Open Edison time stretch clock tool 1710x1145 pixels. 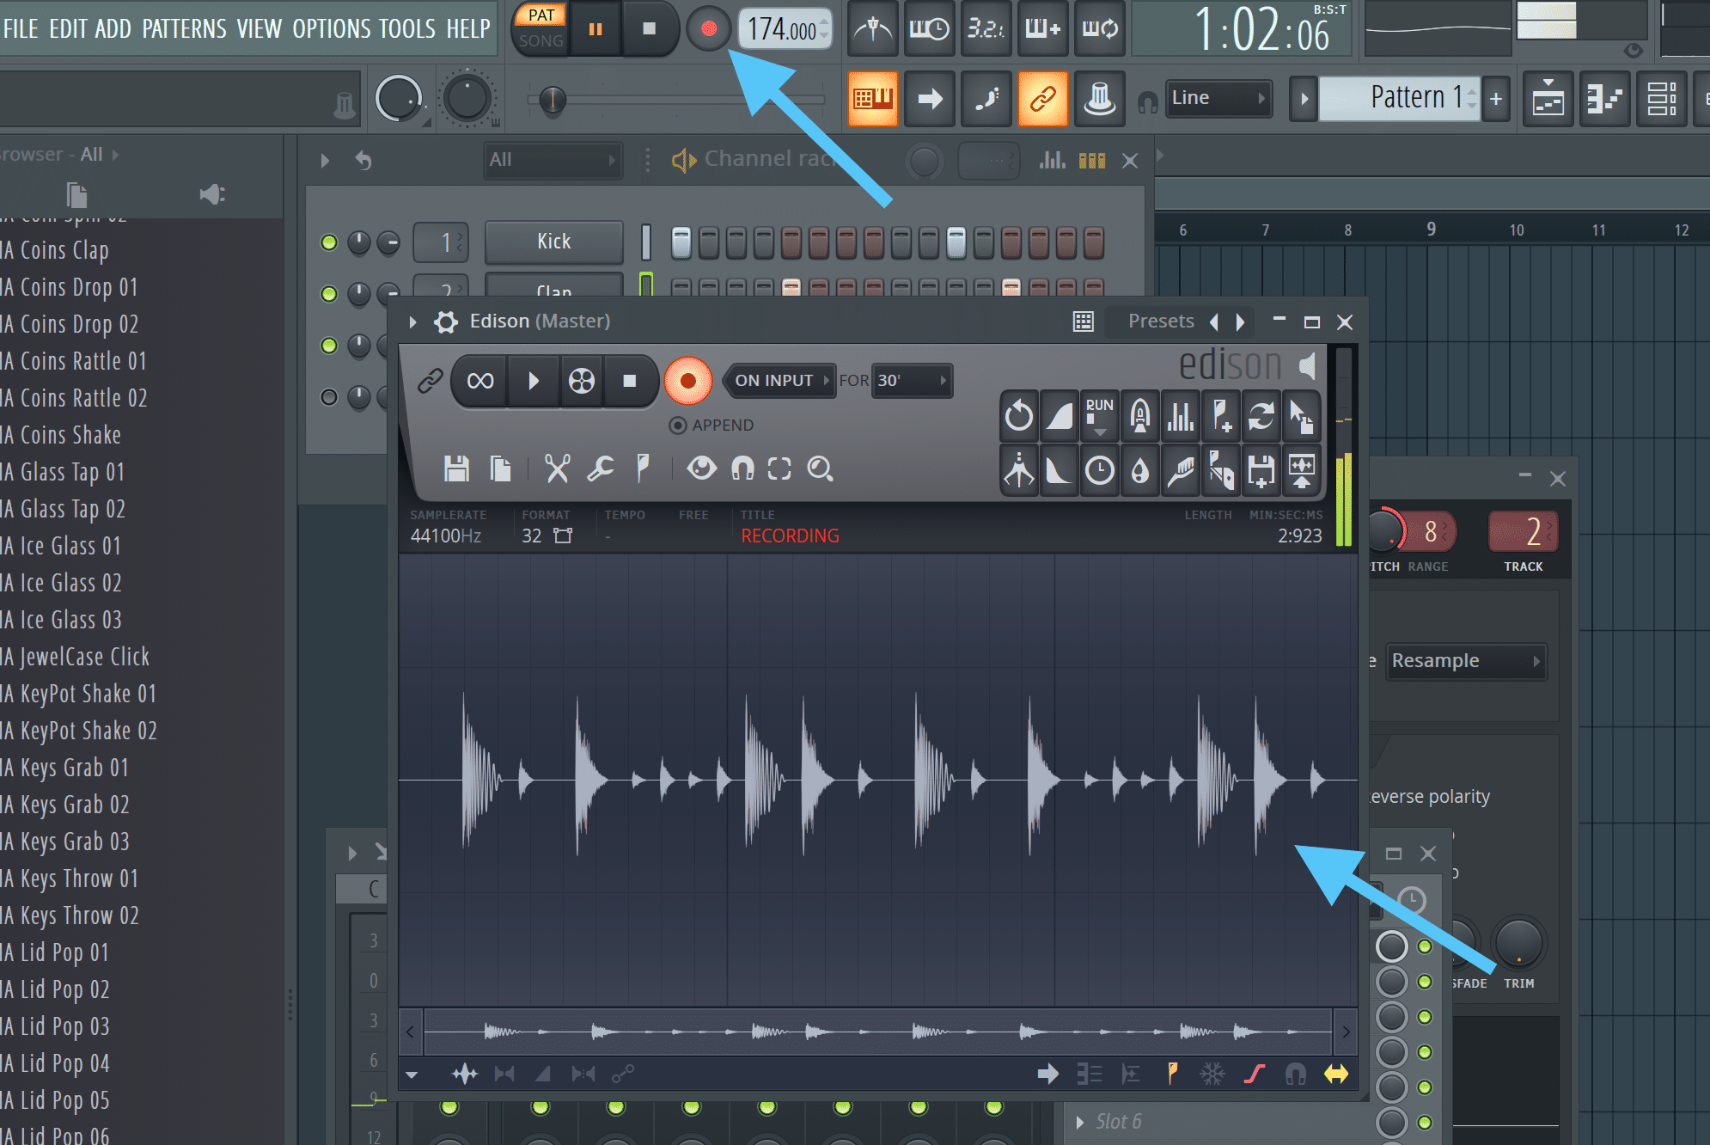pos(1100,470)
